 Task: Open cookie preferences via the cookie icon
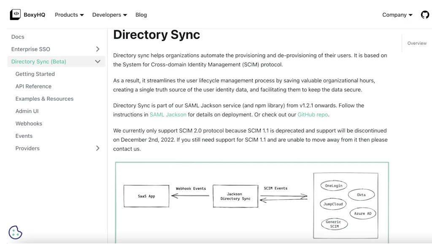(16, 232)
